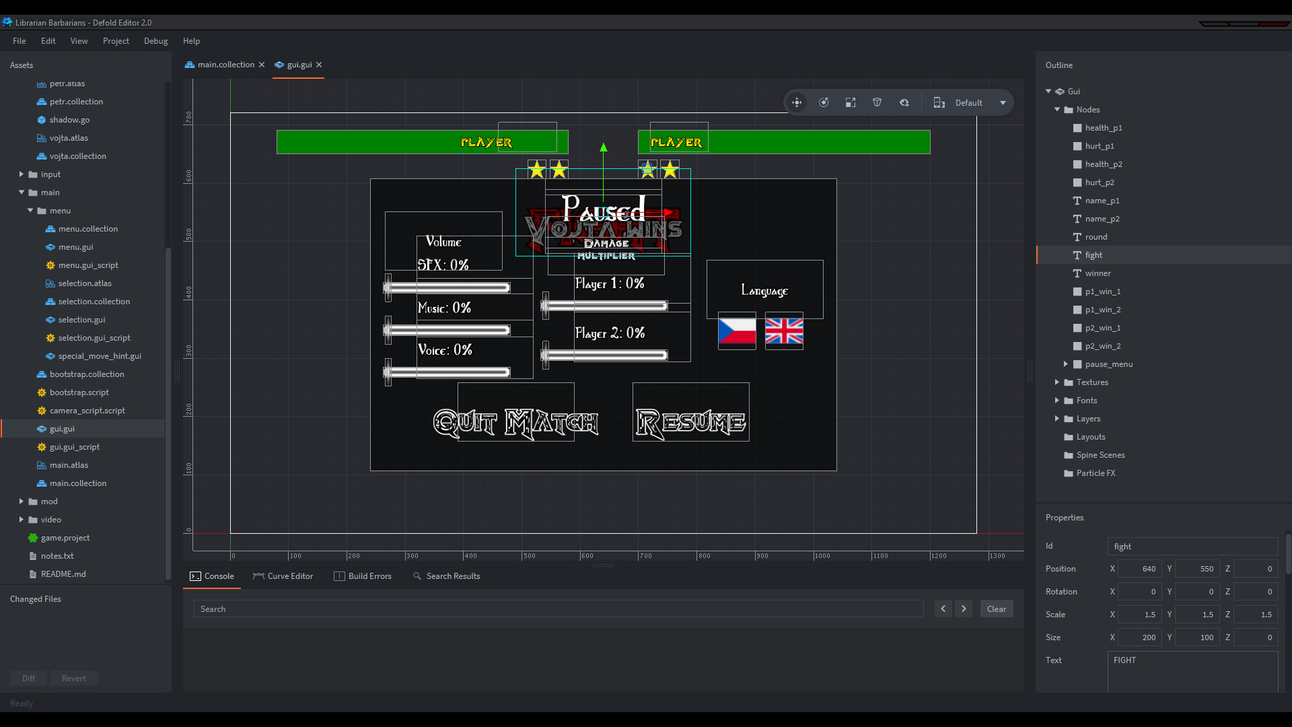
Task: Click the reload icon in the scene toolbar
Action: pos(904,102)
